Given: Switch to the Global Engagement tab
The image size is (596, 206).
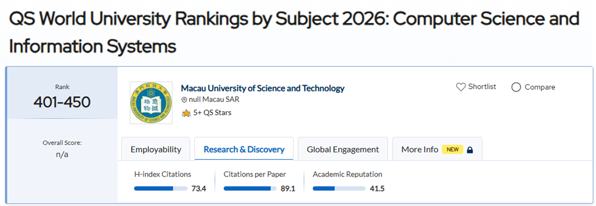Looking at the screenshot, I should (x=343, y=149).
